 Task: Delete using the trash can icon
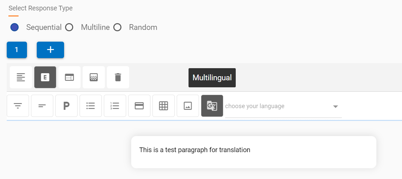(x=118, y=77)
